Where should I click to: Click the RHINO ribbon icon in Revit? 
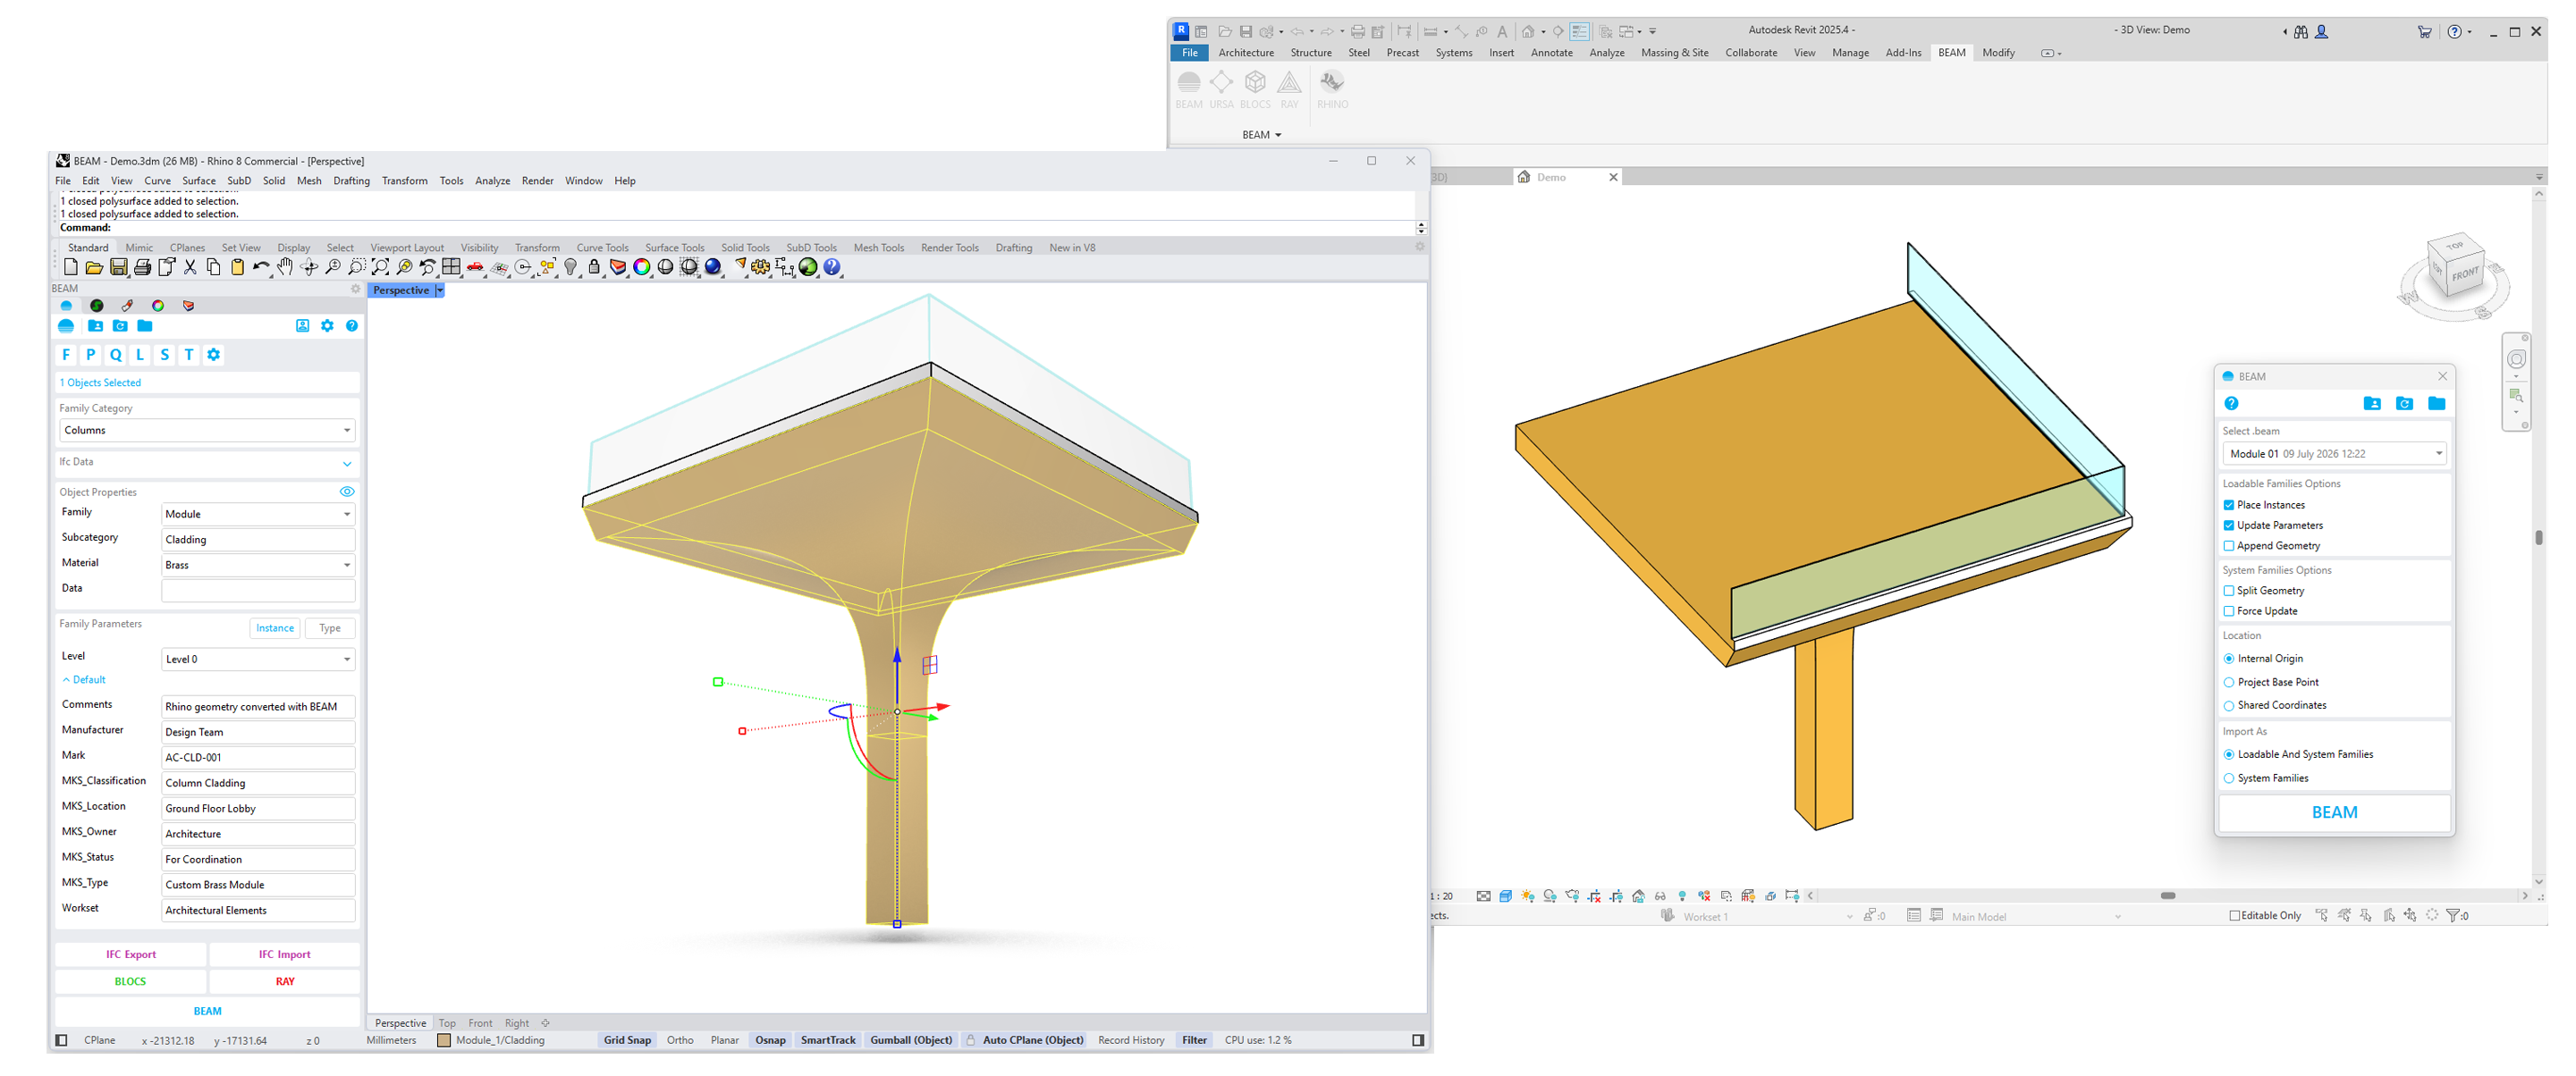pos(1332,88)
